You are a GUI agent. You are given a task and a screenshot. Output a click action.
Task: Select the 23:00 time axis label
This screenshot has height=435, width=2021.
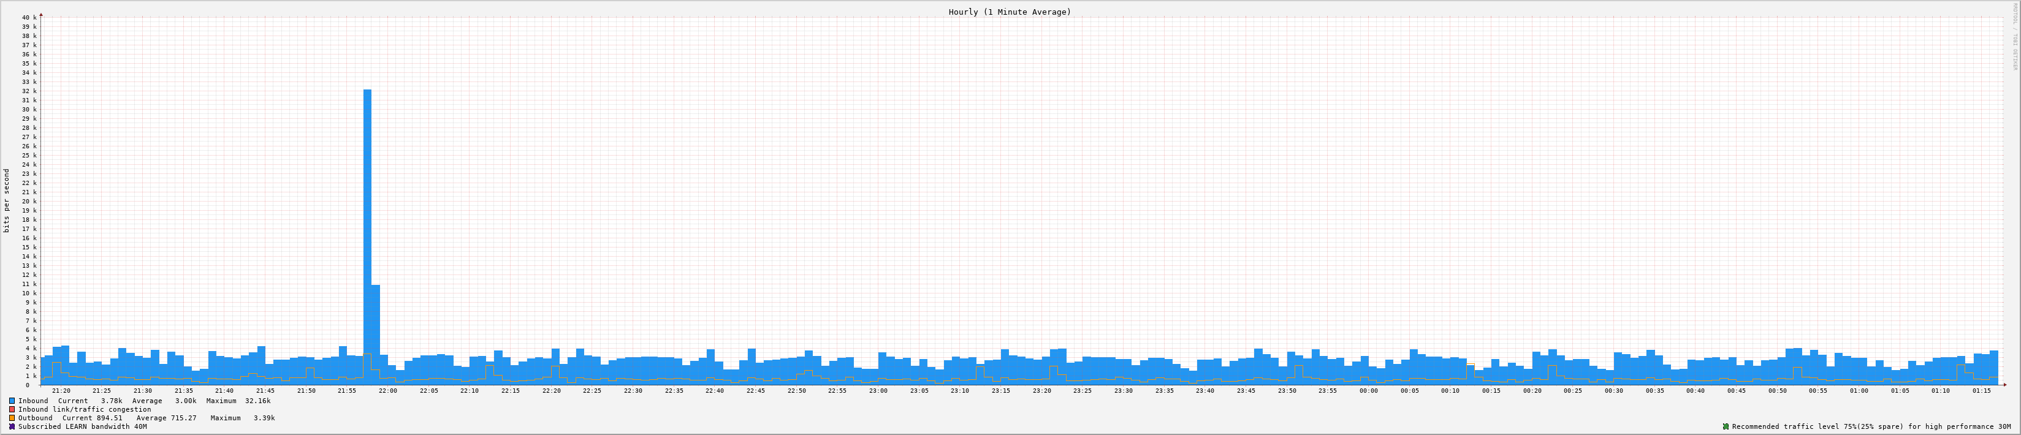tap(878, 390)
